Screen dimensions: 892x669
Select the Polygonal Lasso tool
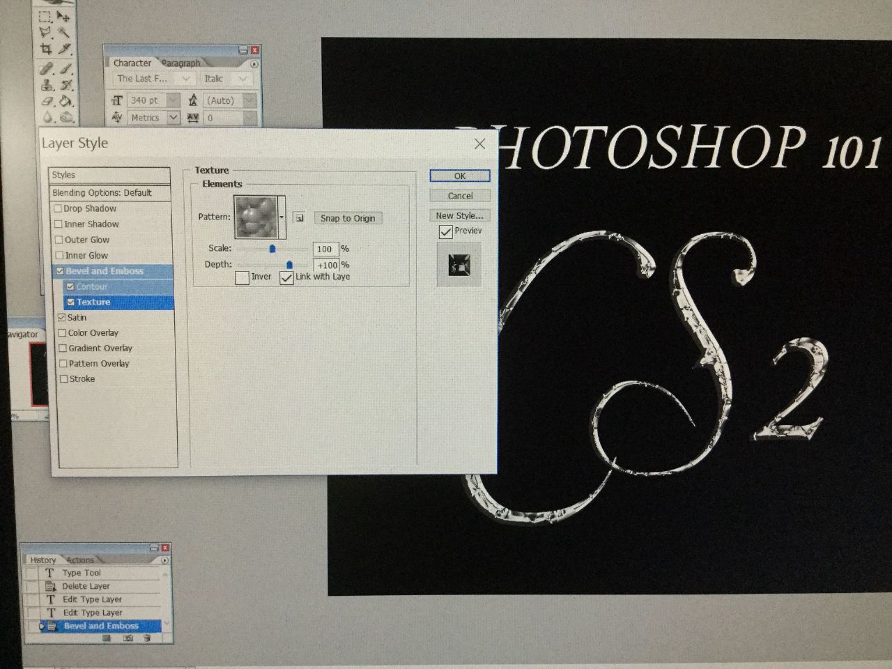tap(45, 33)
